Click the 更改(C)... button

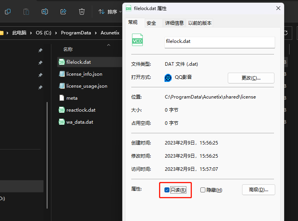tap(251, 78)
